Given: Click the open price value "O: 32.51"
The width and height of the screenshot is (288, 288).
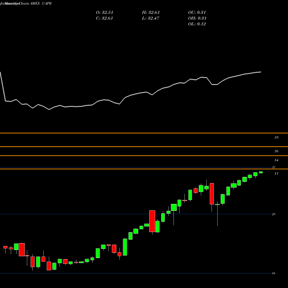Looking at the screenshot, I should (104, 13).
